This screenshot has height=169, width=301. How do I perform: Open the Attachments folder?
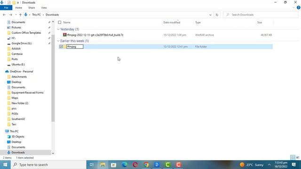[x=19, y=77]
